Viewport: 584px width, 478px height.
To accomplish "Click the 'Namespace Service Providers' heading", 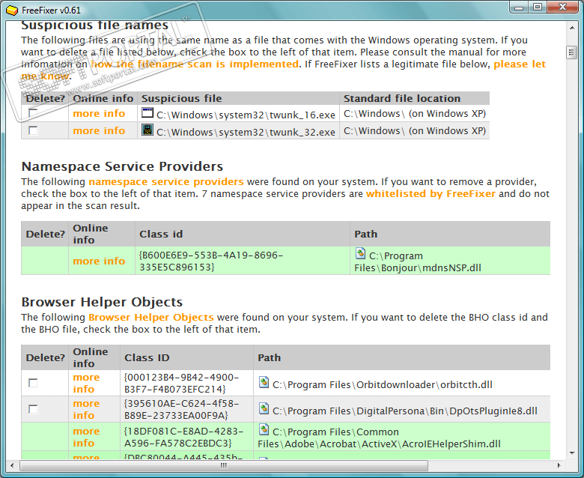I will 122,166.
